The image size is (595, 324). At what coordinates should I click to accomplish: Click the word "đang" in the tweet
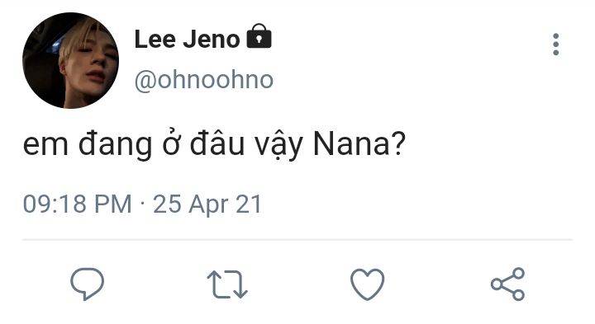(115, 145)
